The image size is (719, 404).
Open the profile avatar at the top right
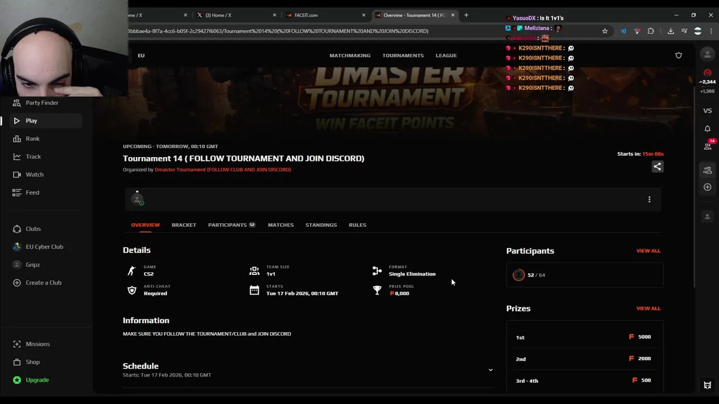pos(707,54)
